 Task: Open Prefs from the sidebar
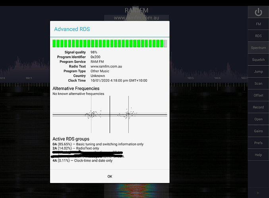pyautogui.click(x=258, y=143)
